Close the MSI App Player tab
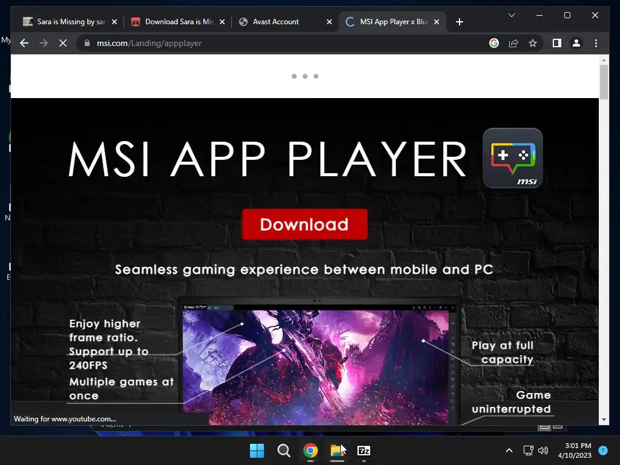Viewport: 620px width, 465px height. [x=437, y=22]
